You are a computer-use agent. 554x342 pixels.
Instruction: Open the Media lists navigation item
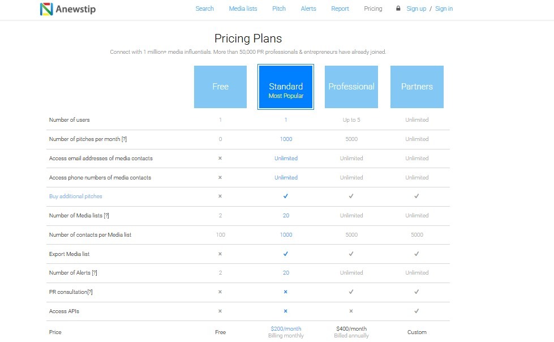click(x=243, y=8)
